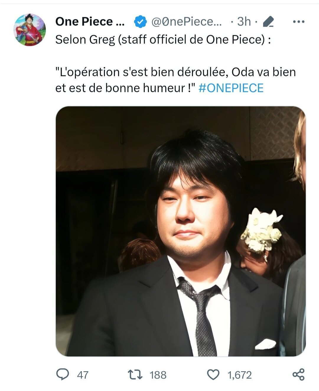Open the three-dot more options menu
This screenshot has height=391, width=319.
tap(298, 22)
